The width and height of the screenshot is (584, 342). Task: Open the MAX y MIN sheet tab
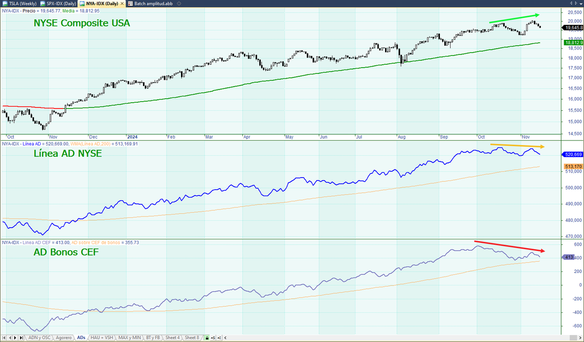tap(129, 337)
